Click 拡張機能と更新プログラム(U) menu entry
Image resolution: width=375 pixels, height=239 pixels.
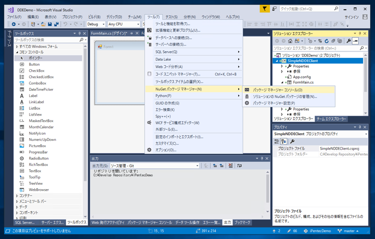pos(194,31)
